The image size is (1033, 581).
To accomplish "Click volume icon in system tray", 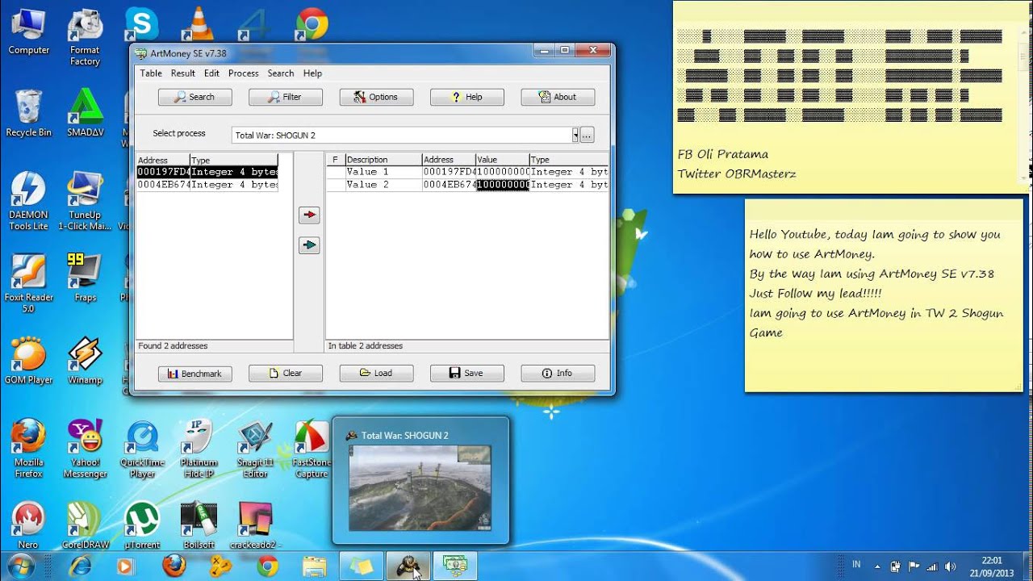I will [950, 566].
